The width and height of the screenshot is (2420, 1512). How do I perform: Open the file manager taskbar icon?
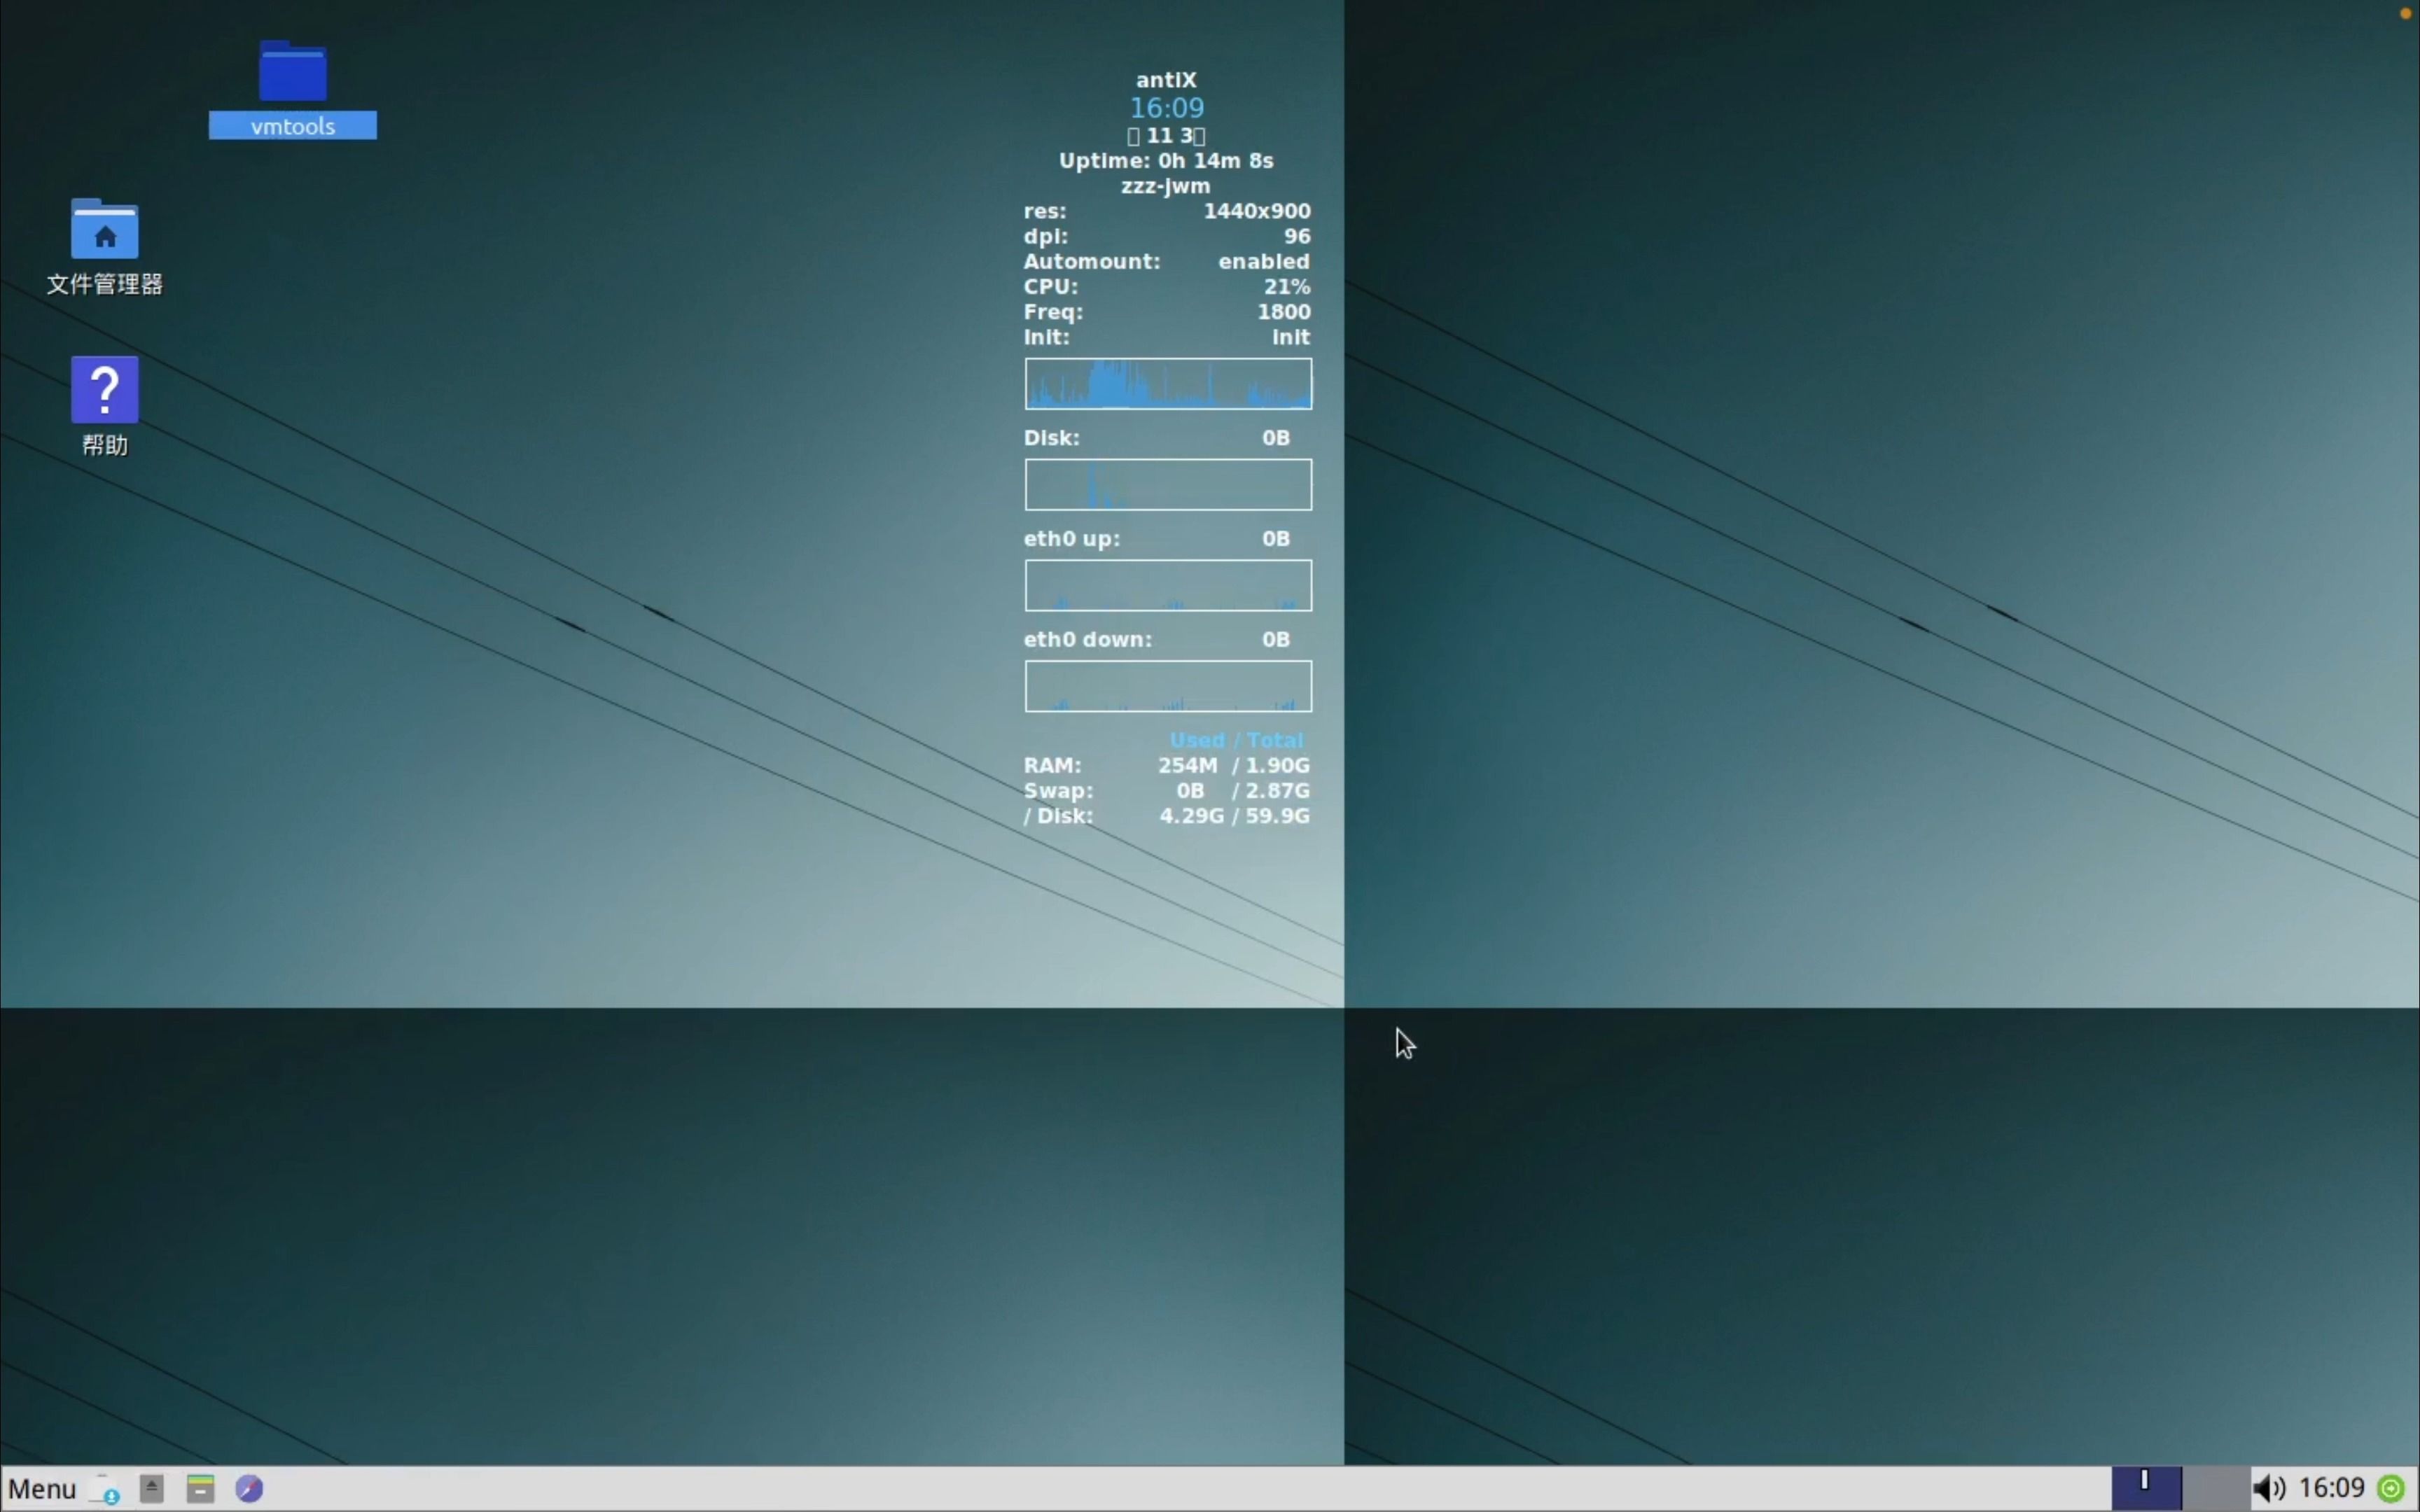[200, 1489]
